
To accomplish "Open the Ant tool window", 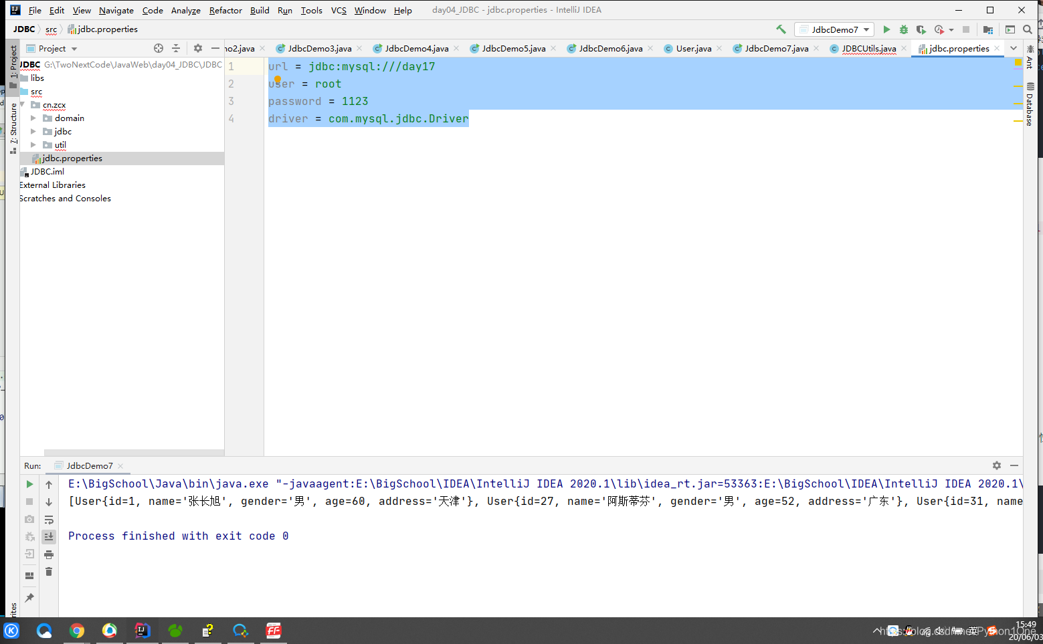I will pos(1030,58).
